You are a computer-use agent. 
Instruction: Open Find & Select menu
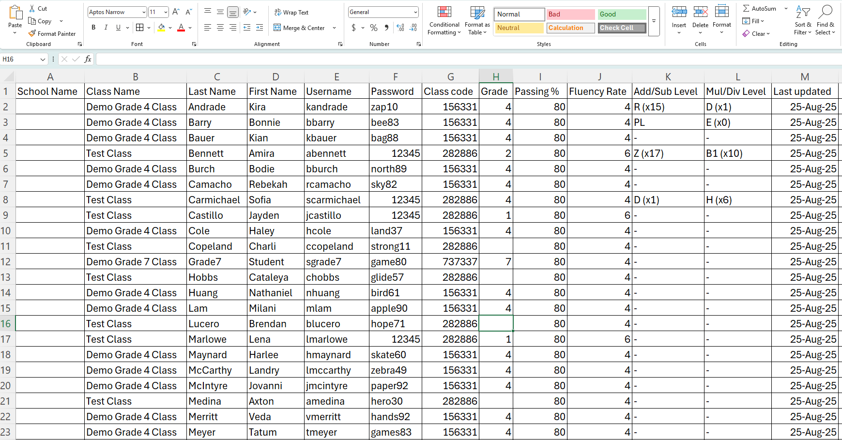click(825, 20)
